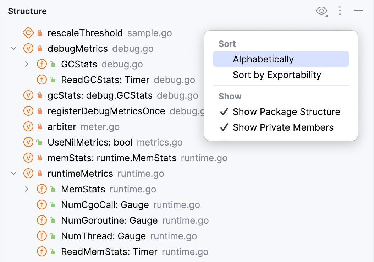
Task: Click the variable icon beside runtimeMetrics
Action: [x=28, y=174]
